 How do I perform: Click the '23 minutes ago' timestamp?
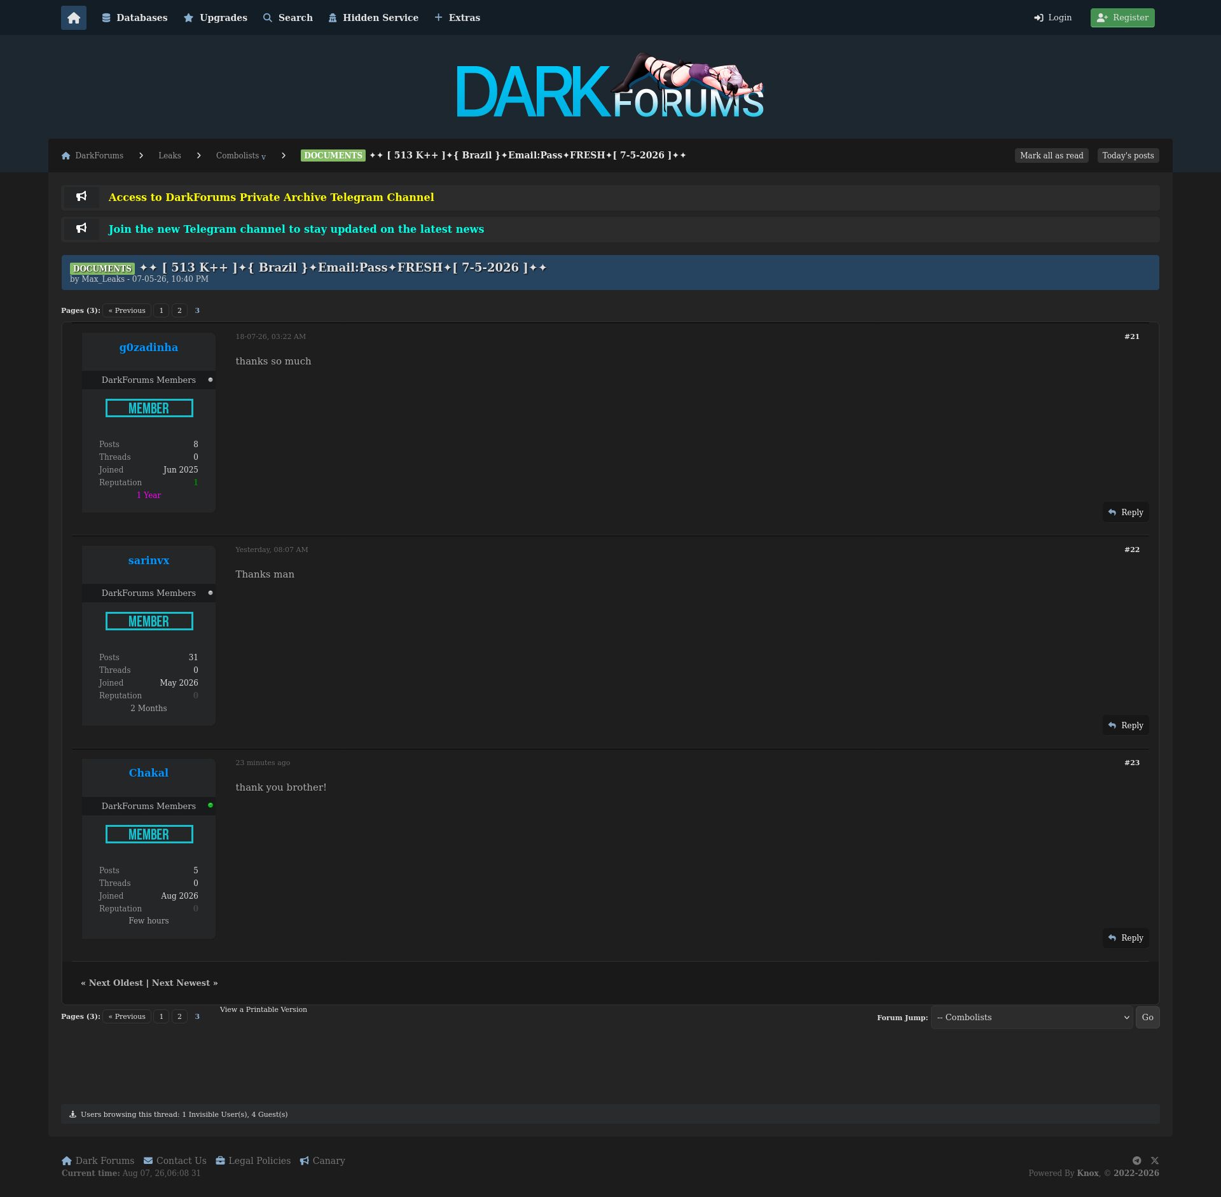(x=263, y=763)
